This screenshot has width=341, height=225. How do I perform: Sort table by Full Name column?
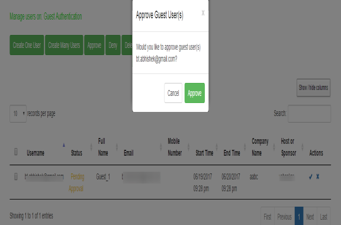pyautogui.click(x=103, y=147)
